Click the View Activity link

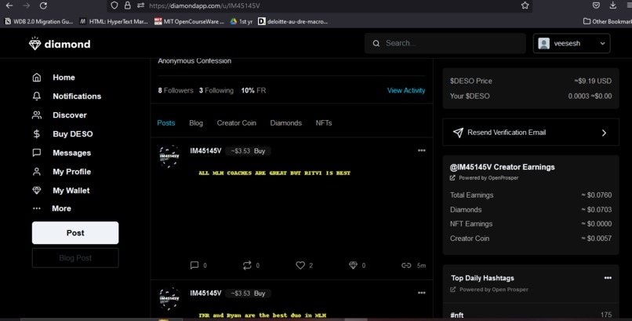coord(406,90)
